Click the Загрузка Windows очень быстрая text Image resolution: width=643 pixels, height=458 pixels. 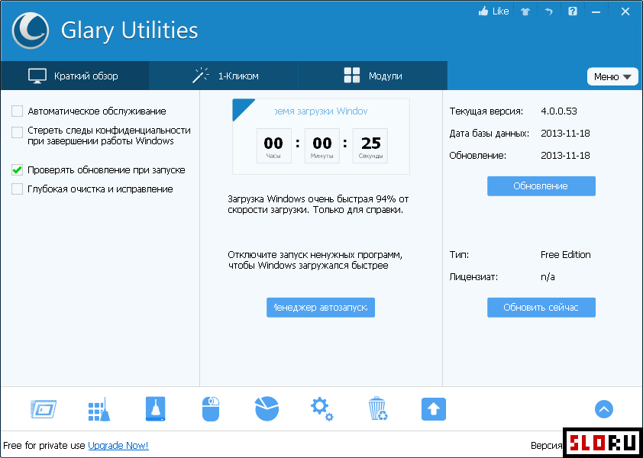click(318, 205)
